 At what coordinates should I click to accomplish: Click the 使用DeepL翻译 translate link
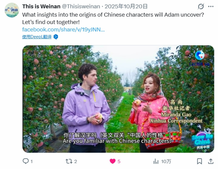pos(37,37)
